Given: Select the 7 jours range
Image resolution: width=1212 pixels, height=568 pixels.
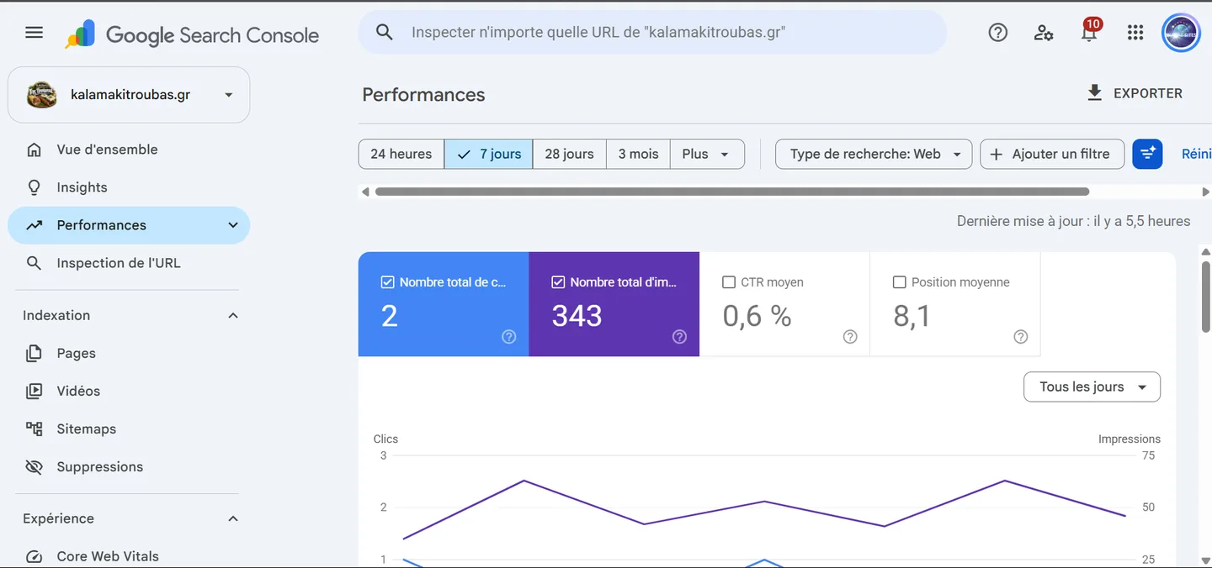Looking at the screenshot, I should click(489, 154).
